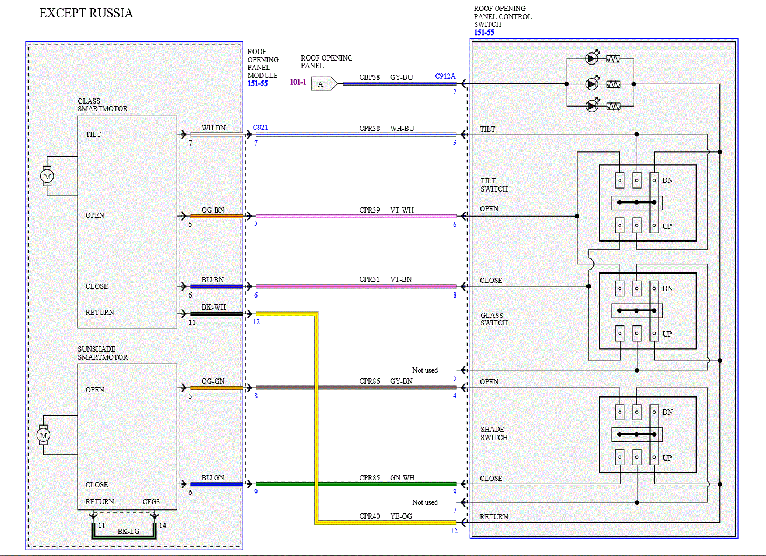This screenshot has width=766, height=556.
Task: Open the 151-55 link under Roof Opening Panel Module
Action: pos(258,84)
